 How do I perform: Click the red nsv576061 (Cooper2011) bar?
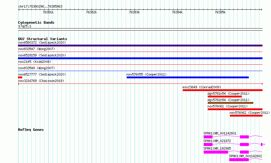pyautogui.click(x=235, y=109)
